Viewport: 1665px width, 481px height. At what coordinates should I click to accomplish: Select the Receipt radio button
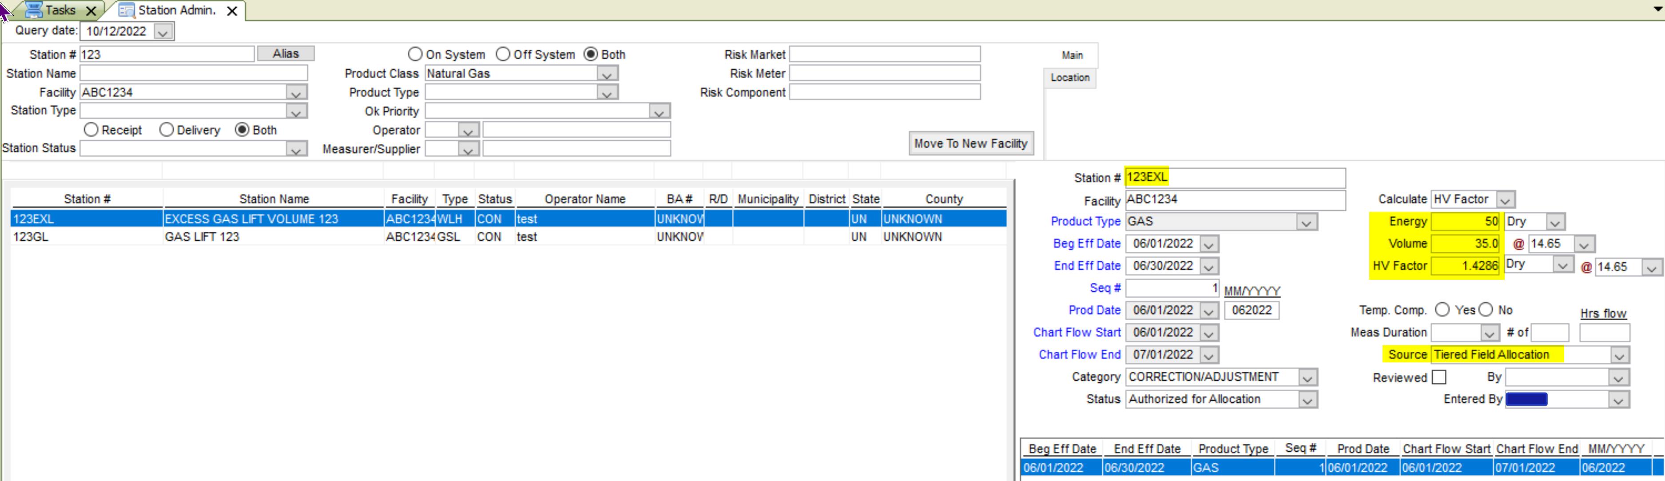pyautogui.click(x=91, y=130)
